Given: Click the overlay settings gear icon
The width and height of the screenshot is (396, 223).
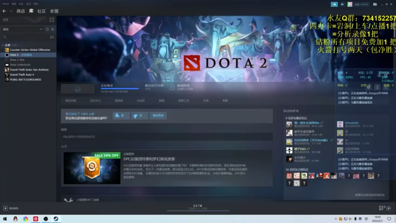Looking at the screenshot, I should point(368,87).
